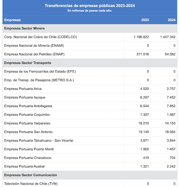Select 'Emp. de Transp. de Pasajeros (METRO S.A.)'
The image size is (180, 187).
39,80
